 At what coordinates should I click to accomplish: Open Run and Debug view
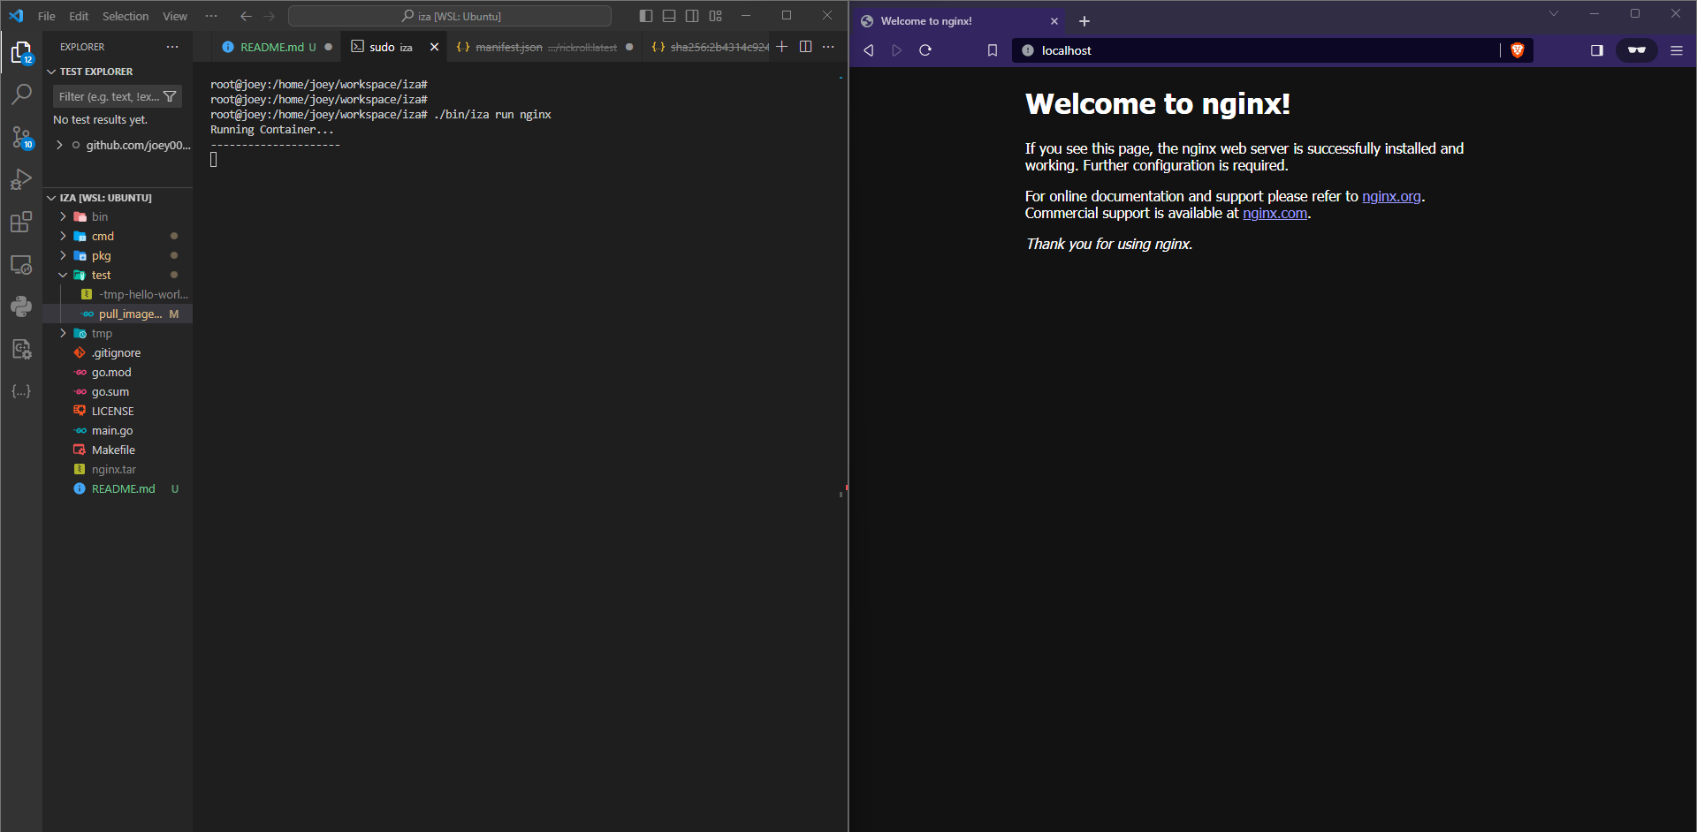[x=21, y=179]
